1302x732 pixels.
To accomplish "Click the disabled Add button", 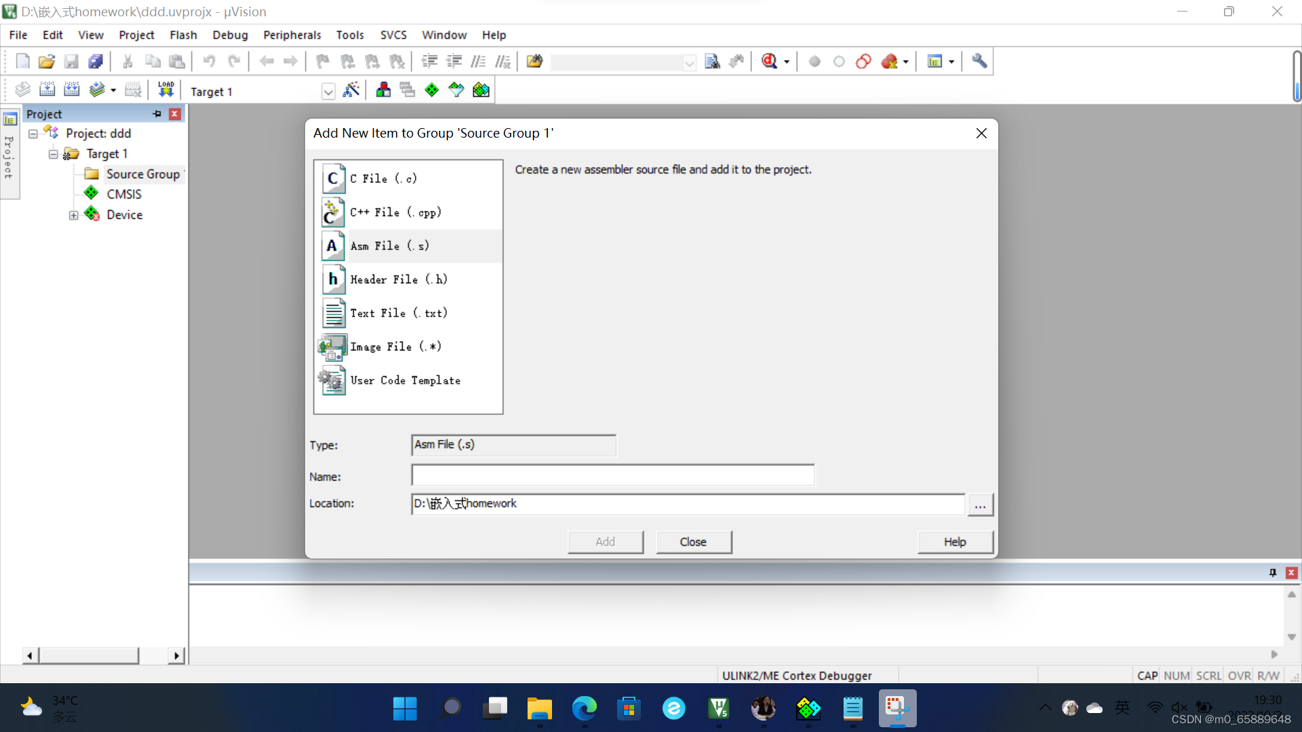I will click(x=606, y=542).
